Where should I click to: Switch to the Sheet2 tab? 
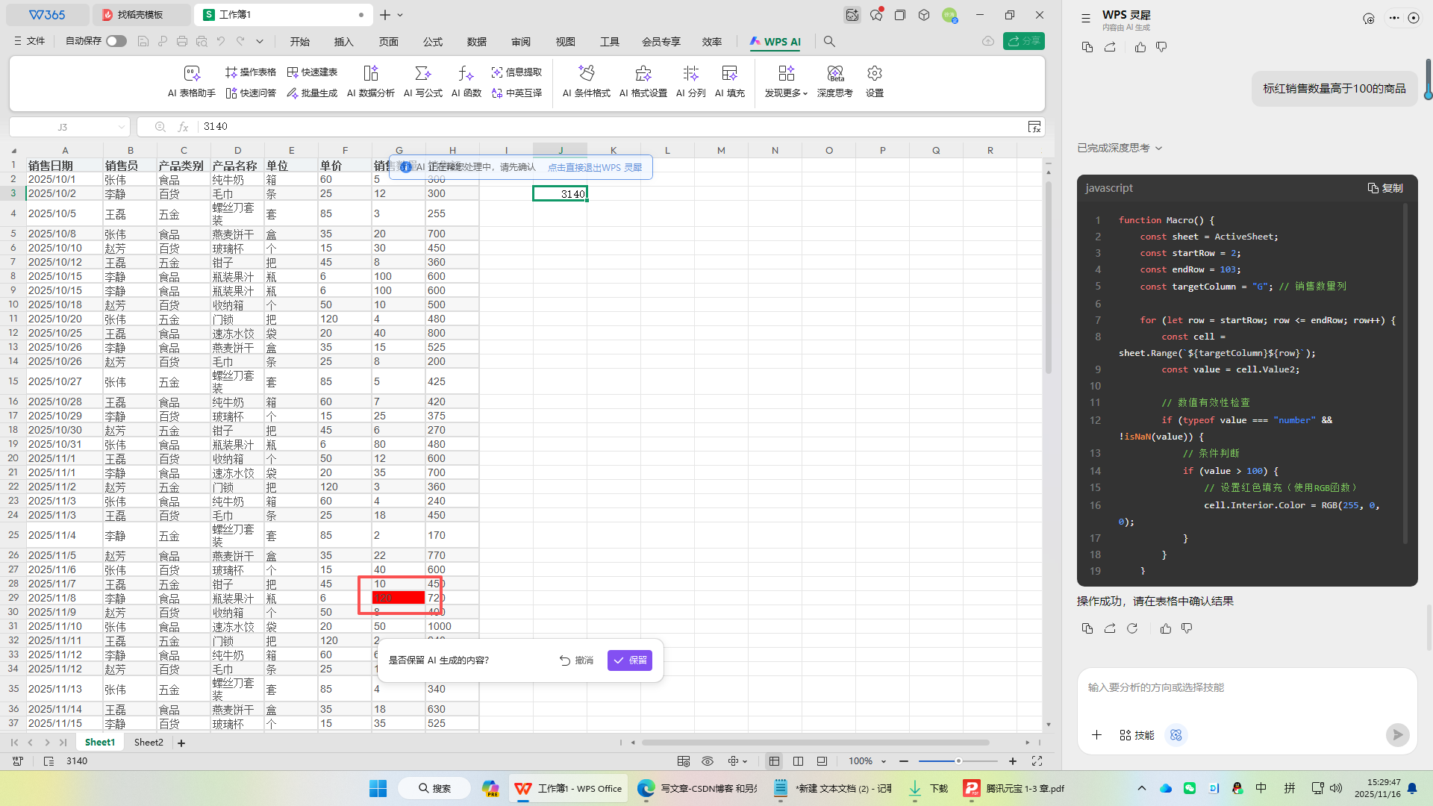pyautogui.click(x=149, y=743)
